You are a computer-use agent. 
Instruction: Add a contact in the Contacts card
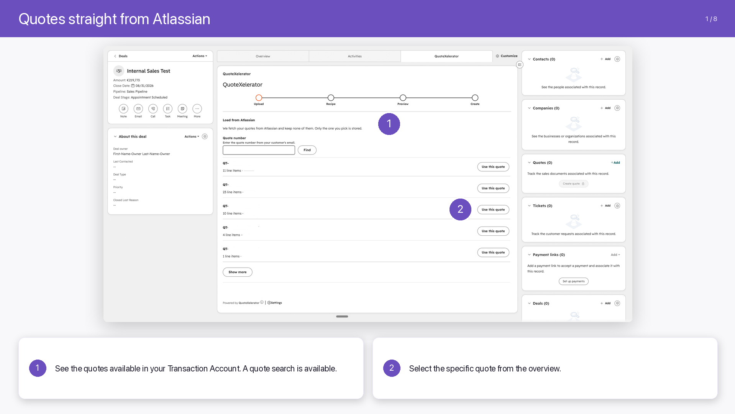pyautogui.click(x=605, y=59)
